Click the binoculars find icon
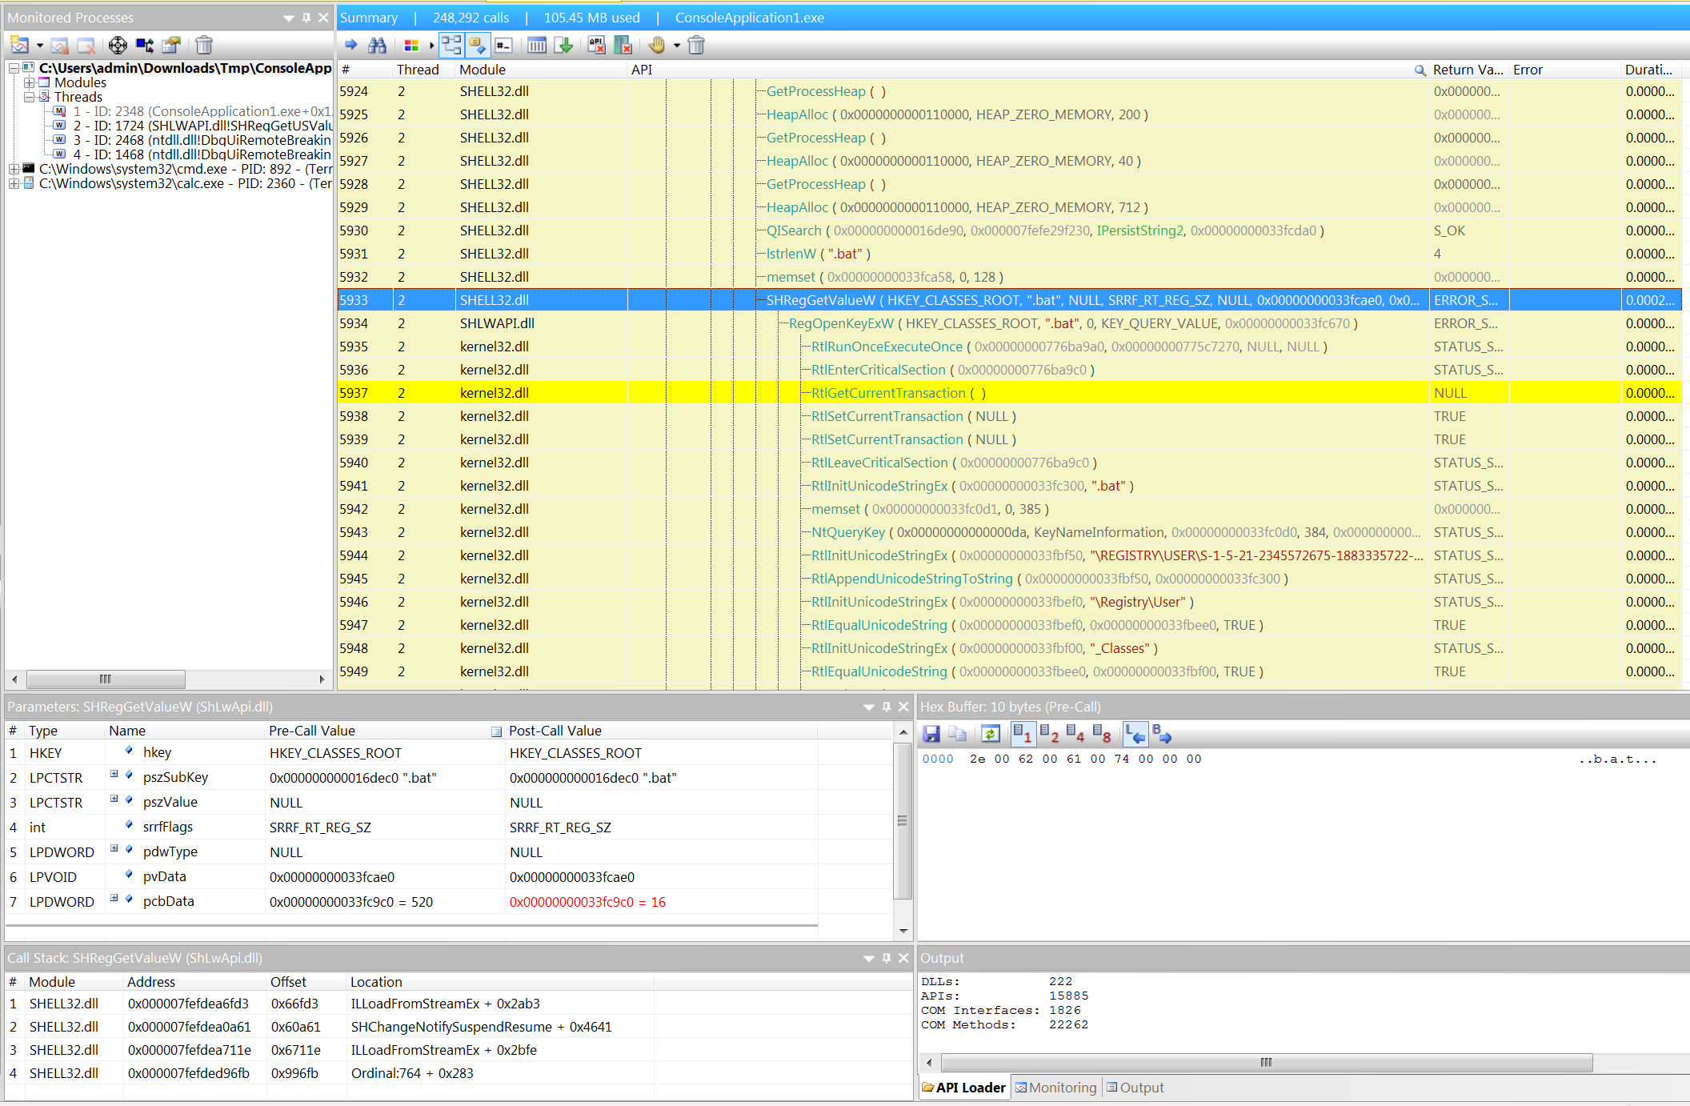The width and height of the screenshot is (1690, 1106). [377, 46]
